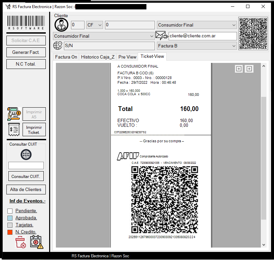This screenshot has height=261, width=274.
Task: Click the Alta de Clientes button
Action: tap(26, 189)
